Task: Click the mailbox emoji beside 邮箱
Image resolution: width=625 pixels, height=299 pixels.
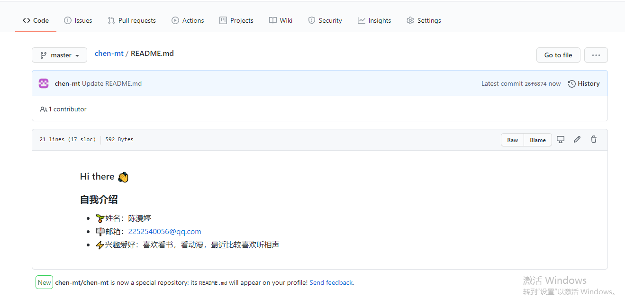Action: [100, 232]
